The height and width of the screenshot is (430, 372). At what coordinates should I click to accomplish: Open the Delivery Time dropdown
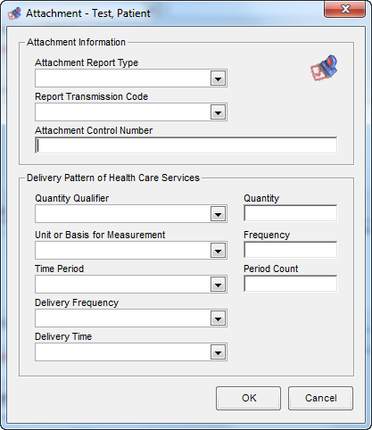(x=218, y=352)
